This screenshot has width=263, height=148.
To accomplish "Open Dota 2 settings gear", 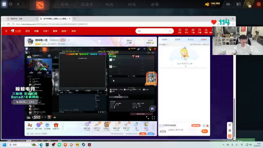I will (11, 4).
